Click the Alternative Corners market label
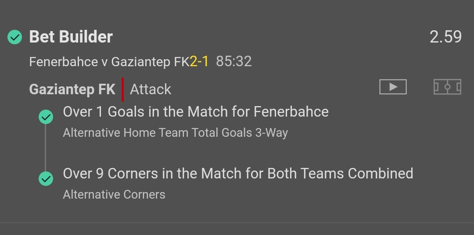Image resolution: width=474 pixels, height=235 pixels. (114, 194)
